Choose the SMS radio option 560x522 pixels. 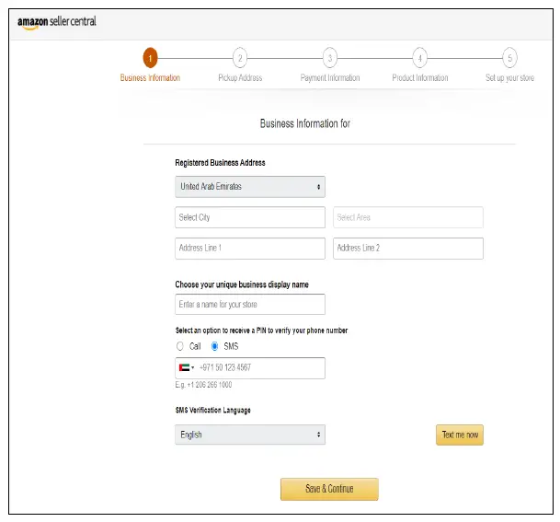point(214,346)
